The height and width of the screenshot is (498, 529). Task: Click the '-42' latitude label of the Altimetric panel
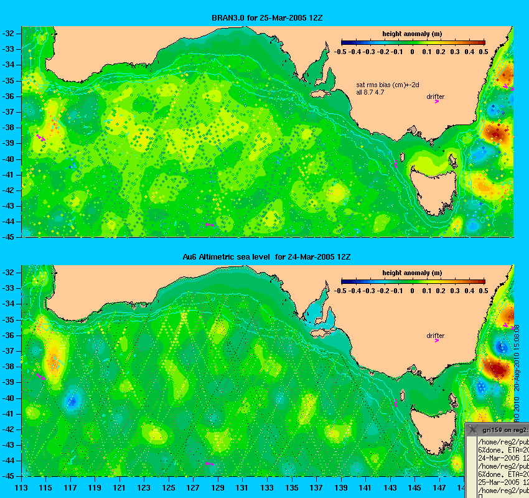point(8,430)
